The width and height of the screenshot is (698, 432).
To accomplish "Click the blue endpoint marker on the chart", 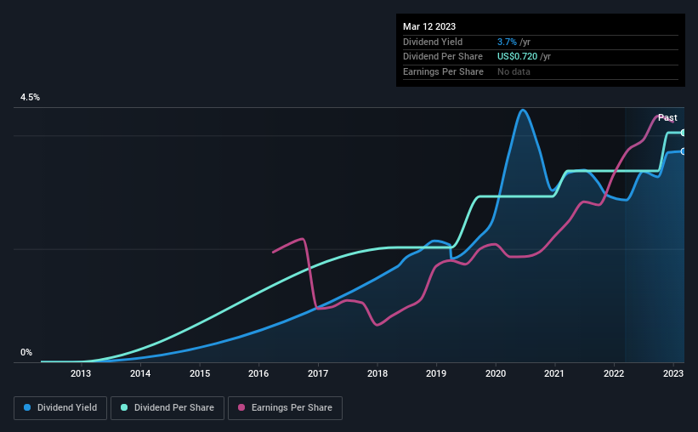I will click(x=684, y=151).
